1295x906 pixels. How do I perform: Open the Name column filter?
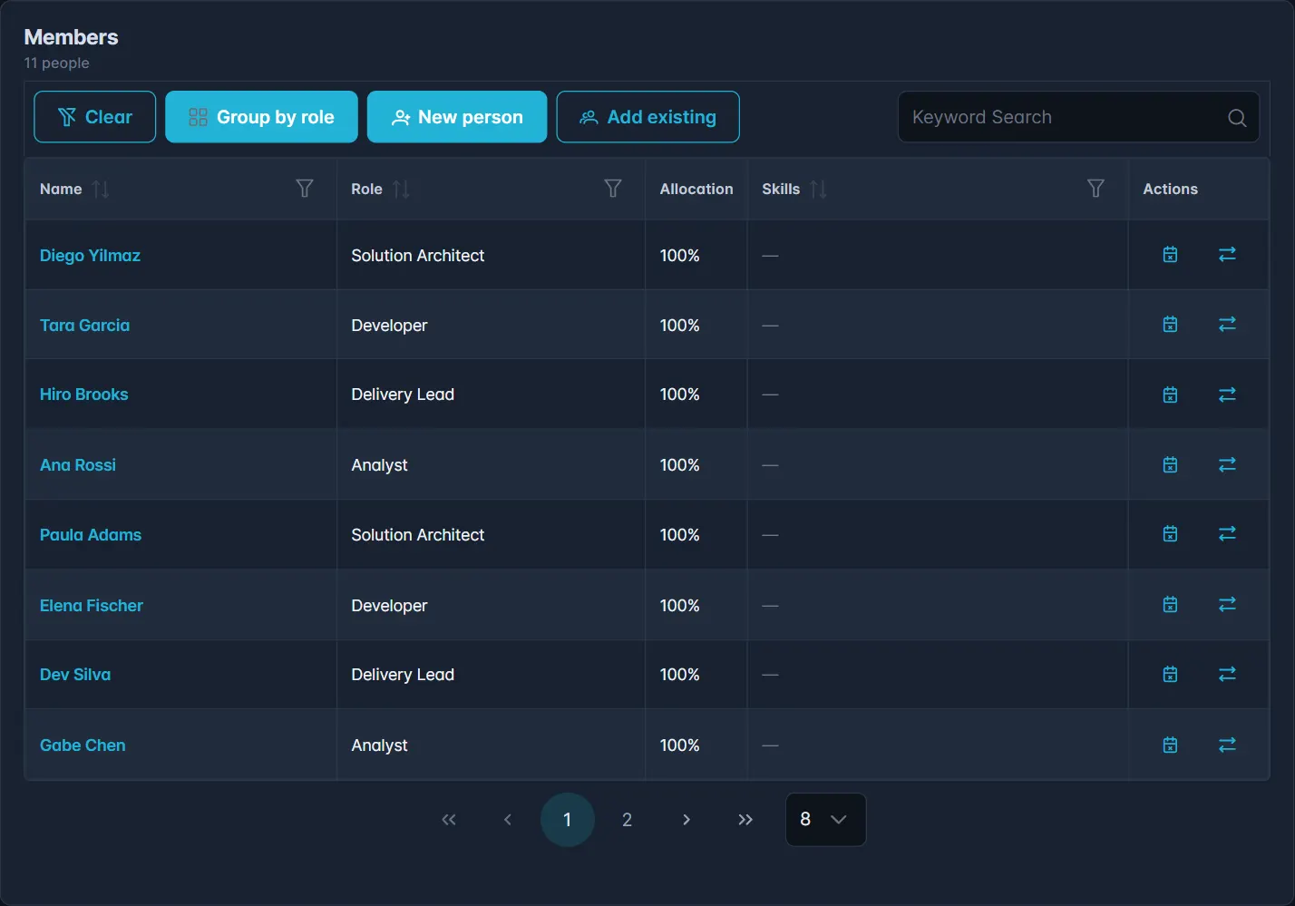point(305,189)
